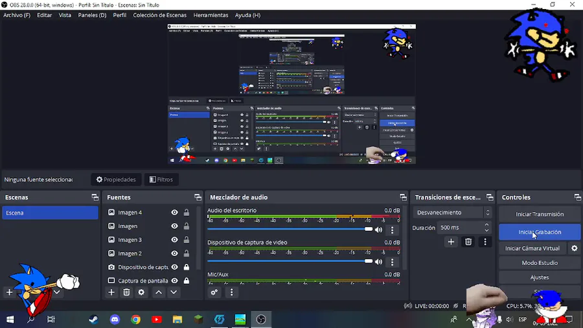Screen dimensions: 583x328
Task: Open Steam from the taskbar
Action: [x=93, y=320]
